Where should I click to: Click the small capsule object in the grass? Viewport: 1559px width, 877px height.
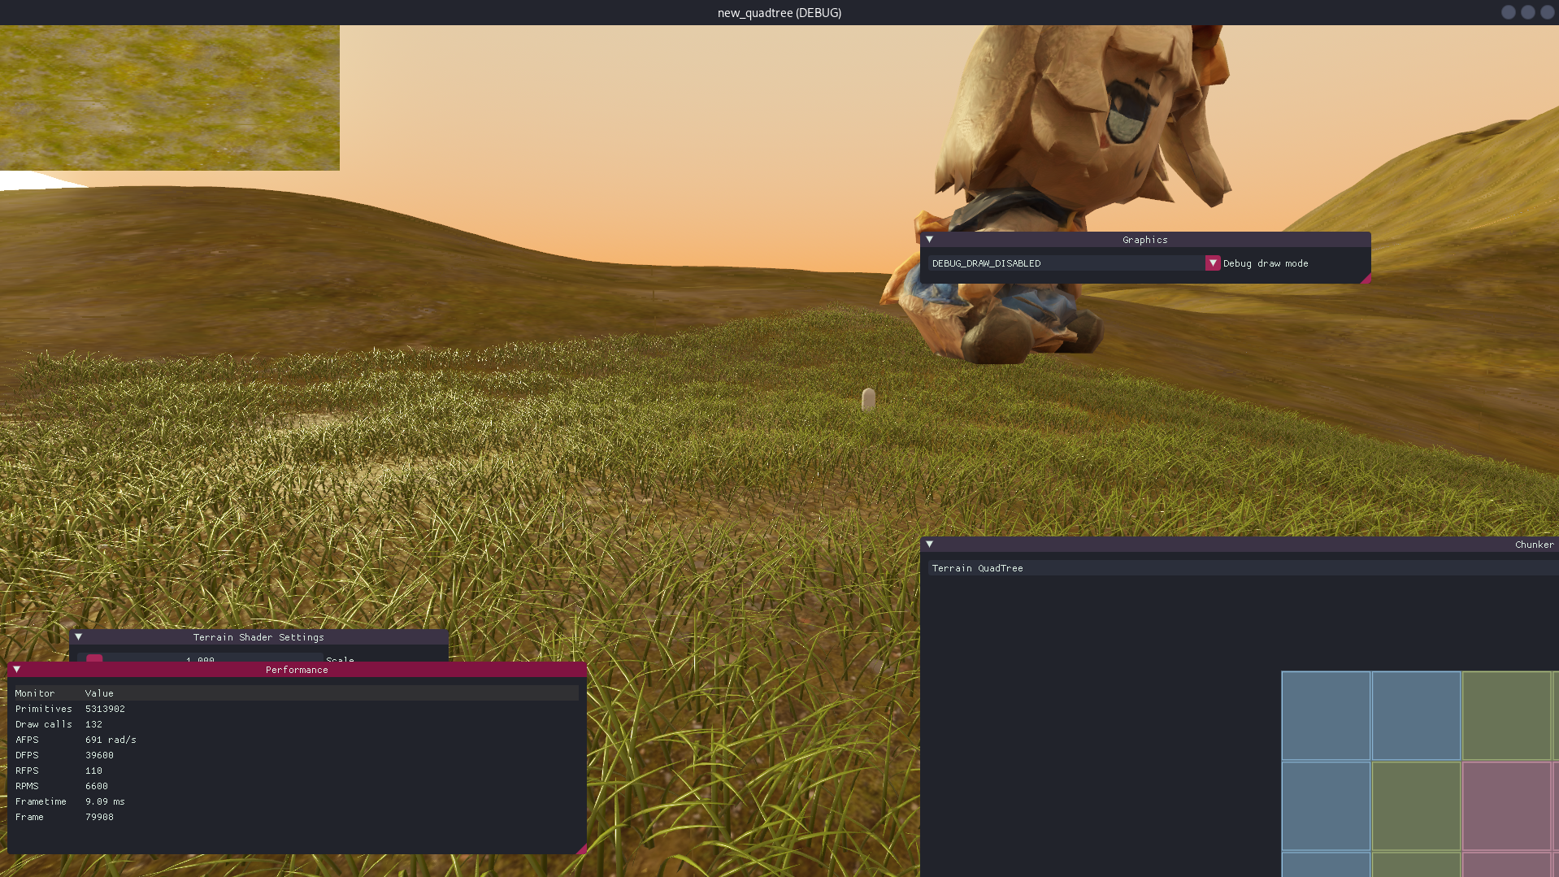pyautogui.click(x=868, y=399)
